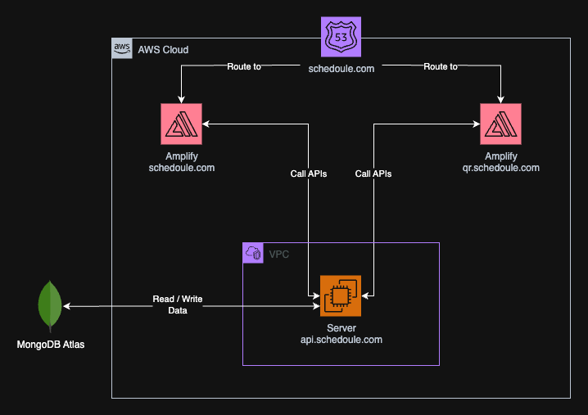Select the AWS Cloud label
Screen dimensions: 588x415
(163, 49)
